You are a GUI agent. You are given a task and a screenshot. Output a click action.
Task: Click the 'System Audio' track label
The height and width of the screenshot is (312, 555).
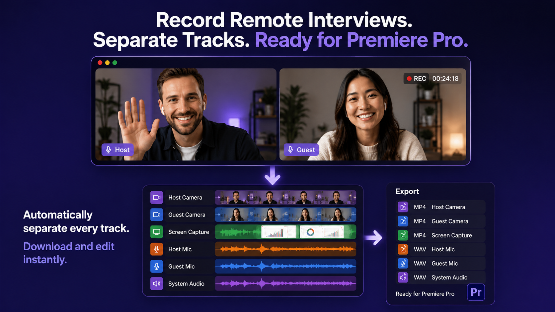pyautogui.click(x=186, y=283)
